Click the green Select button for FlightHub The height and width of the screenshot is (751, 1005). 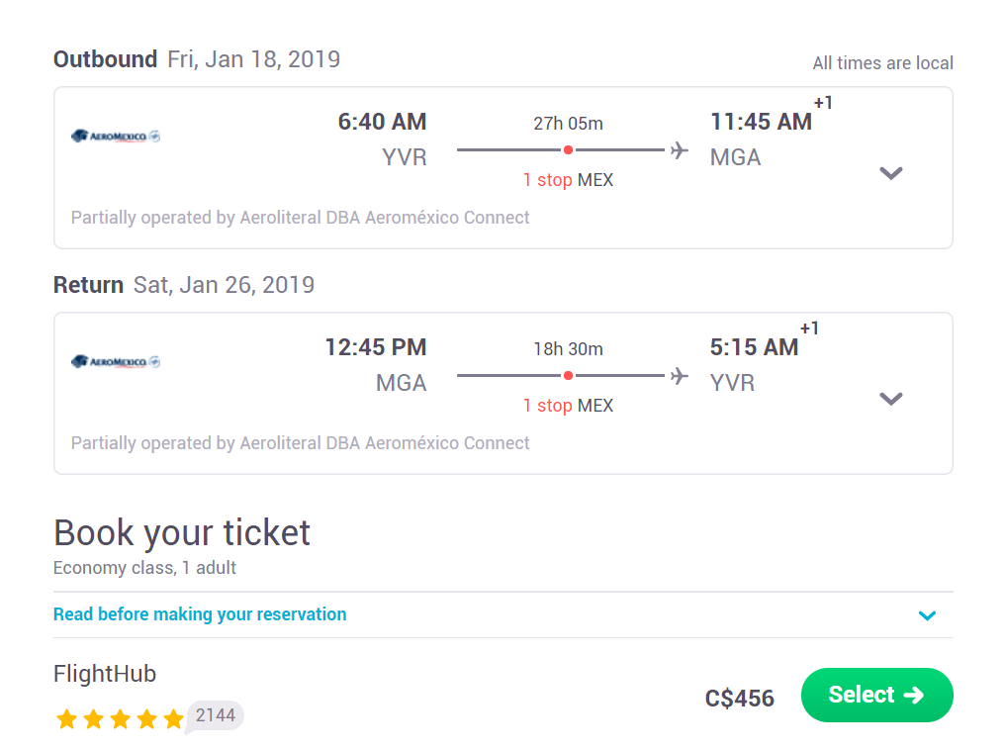tap(876, 696)
